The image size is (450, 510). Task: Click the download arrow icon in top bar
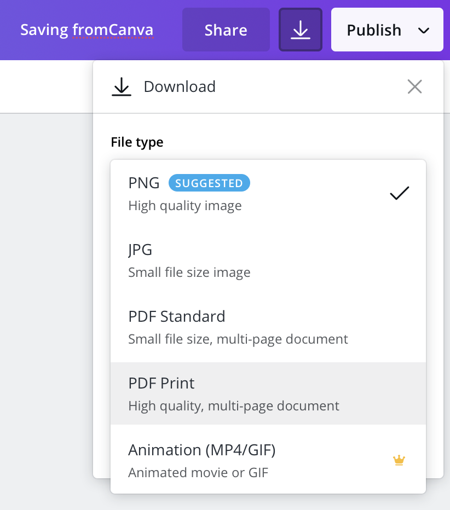301,30
